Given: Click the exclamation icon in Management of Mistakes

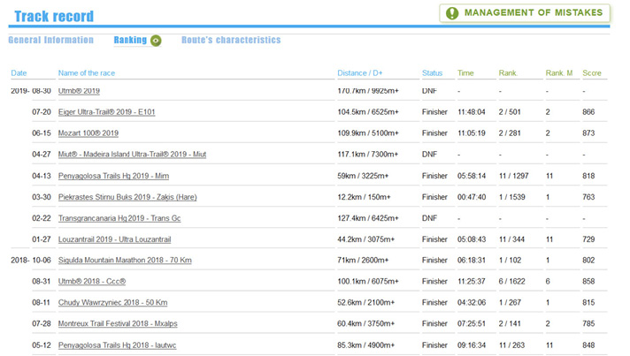Looking at the screenshot, I should click(452, 13).
